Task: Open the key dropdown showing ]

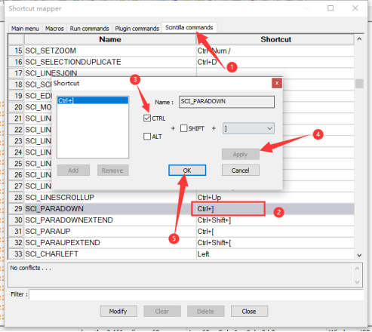Action: [248, 128]
